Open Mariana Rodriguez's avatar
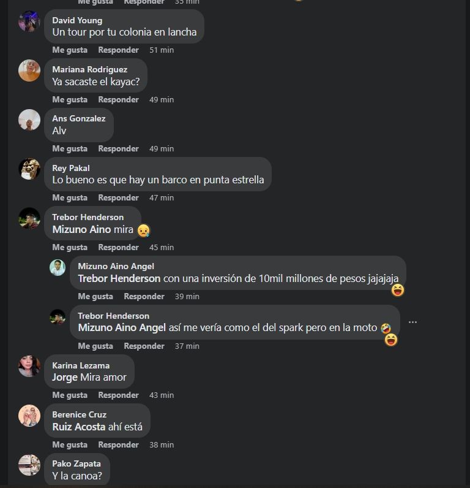Viewport: 470px width, 488px height. tap(29, 71)
